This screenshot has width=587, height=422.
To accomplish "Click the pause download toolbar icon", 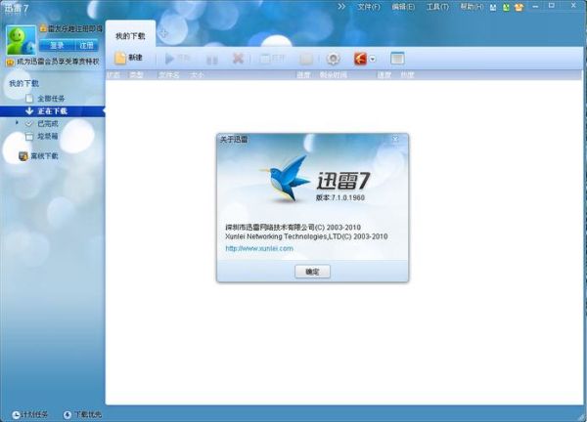I will pos(212,59).
